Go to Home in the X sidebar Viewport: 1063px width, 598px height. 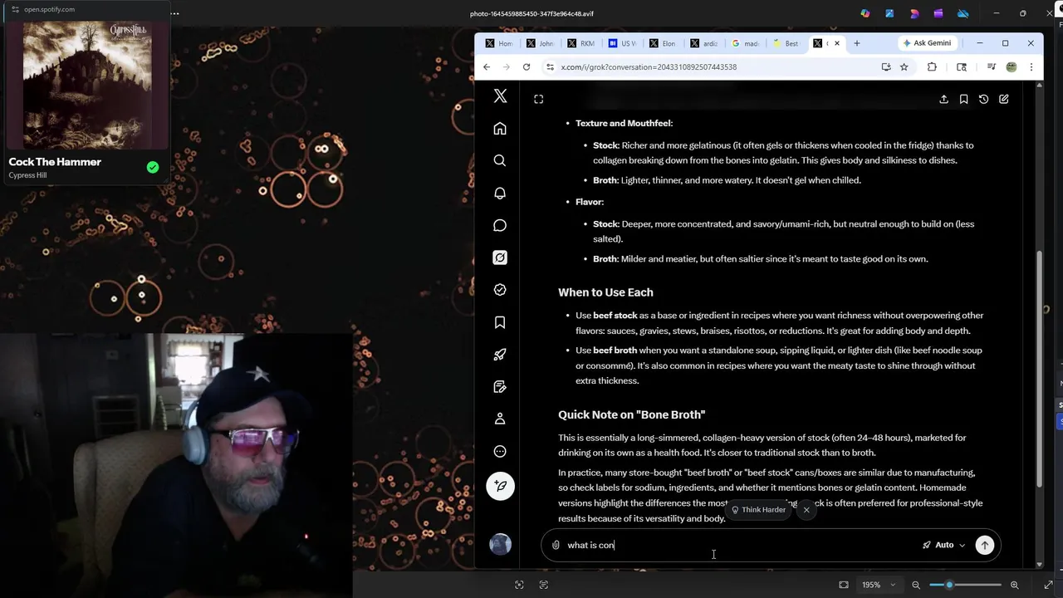(x=500, y=129)
